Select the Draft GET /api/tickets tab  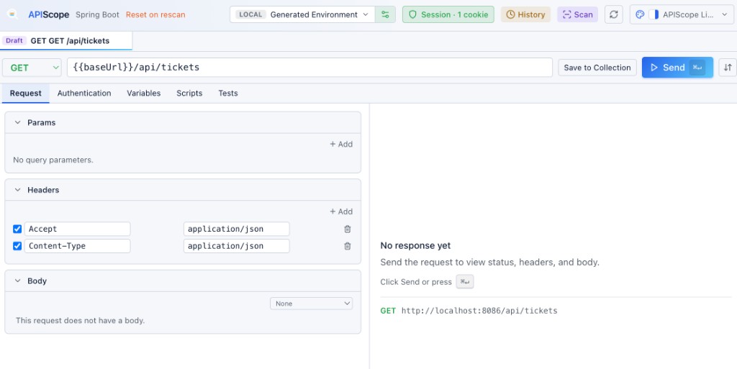66,41
